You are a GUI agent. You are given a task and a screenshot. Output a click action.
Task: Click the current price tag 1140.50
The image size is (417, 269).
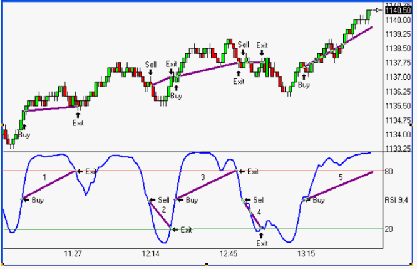pos(398,9)
